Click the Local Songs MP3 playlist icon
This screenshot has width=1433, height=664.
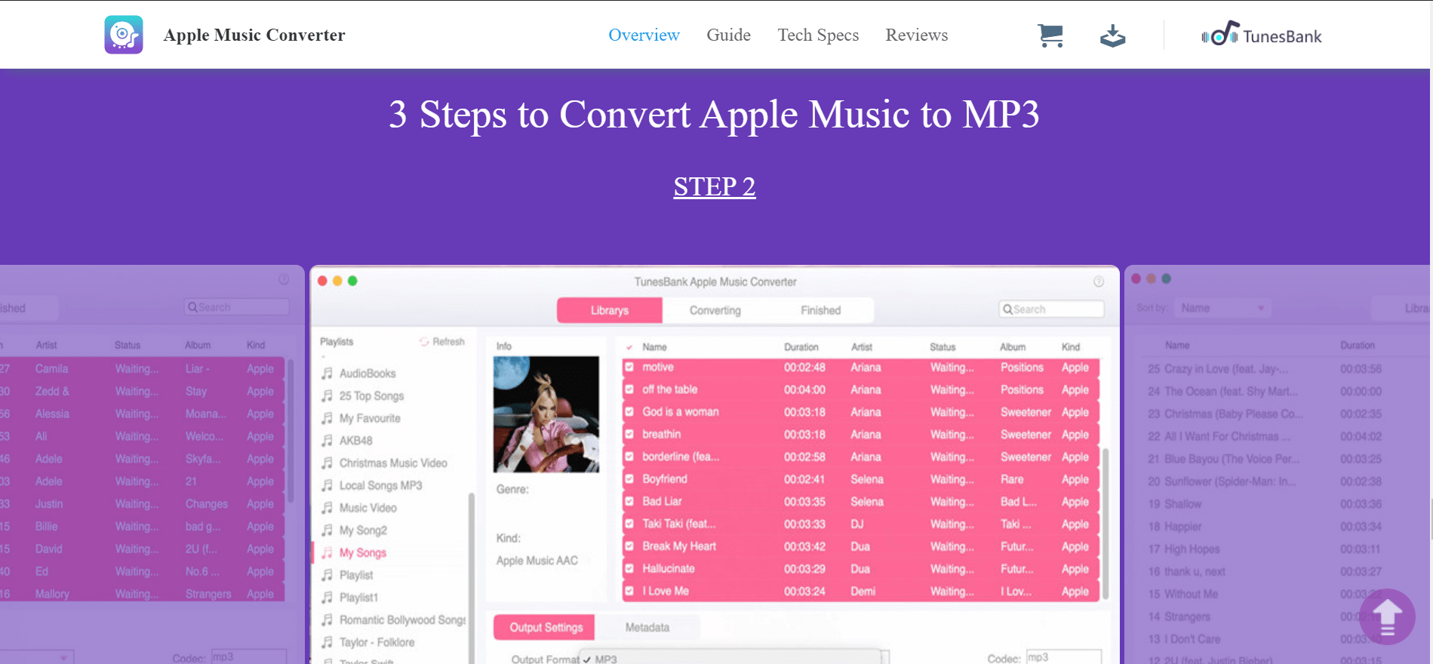(x=327, y=485)
